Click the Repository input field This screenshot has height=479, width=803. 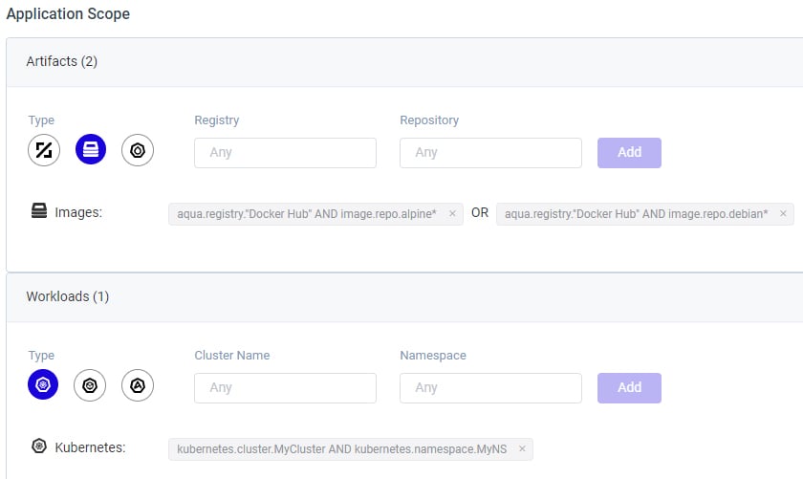click(490, 153)
